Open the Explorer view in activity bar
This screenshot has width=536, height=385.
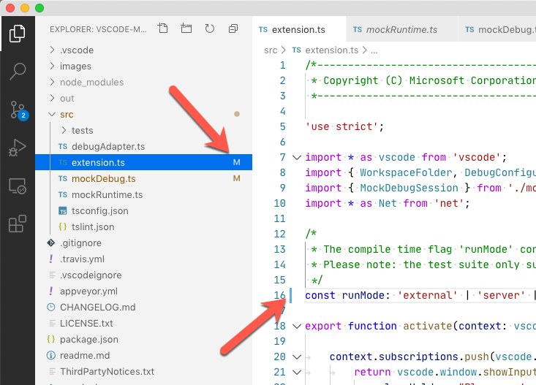click(17, 34)
